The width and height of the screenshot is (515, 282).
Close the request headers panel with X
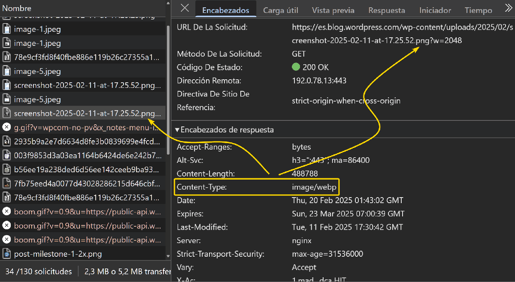click(184, 8)
